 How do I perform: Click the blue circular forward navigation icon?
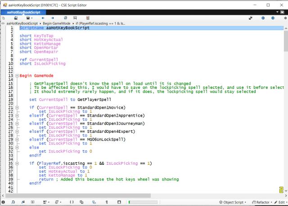coord(273,18)
